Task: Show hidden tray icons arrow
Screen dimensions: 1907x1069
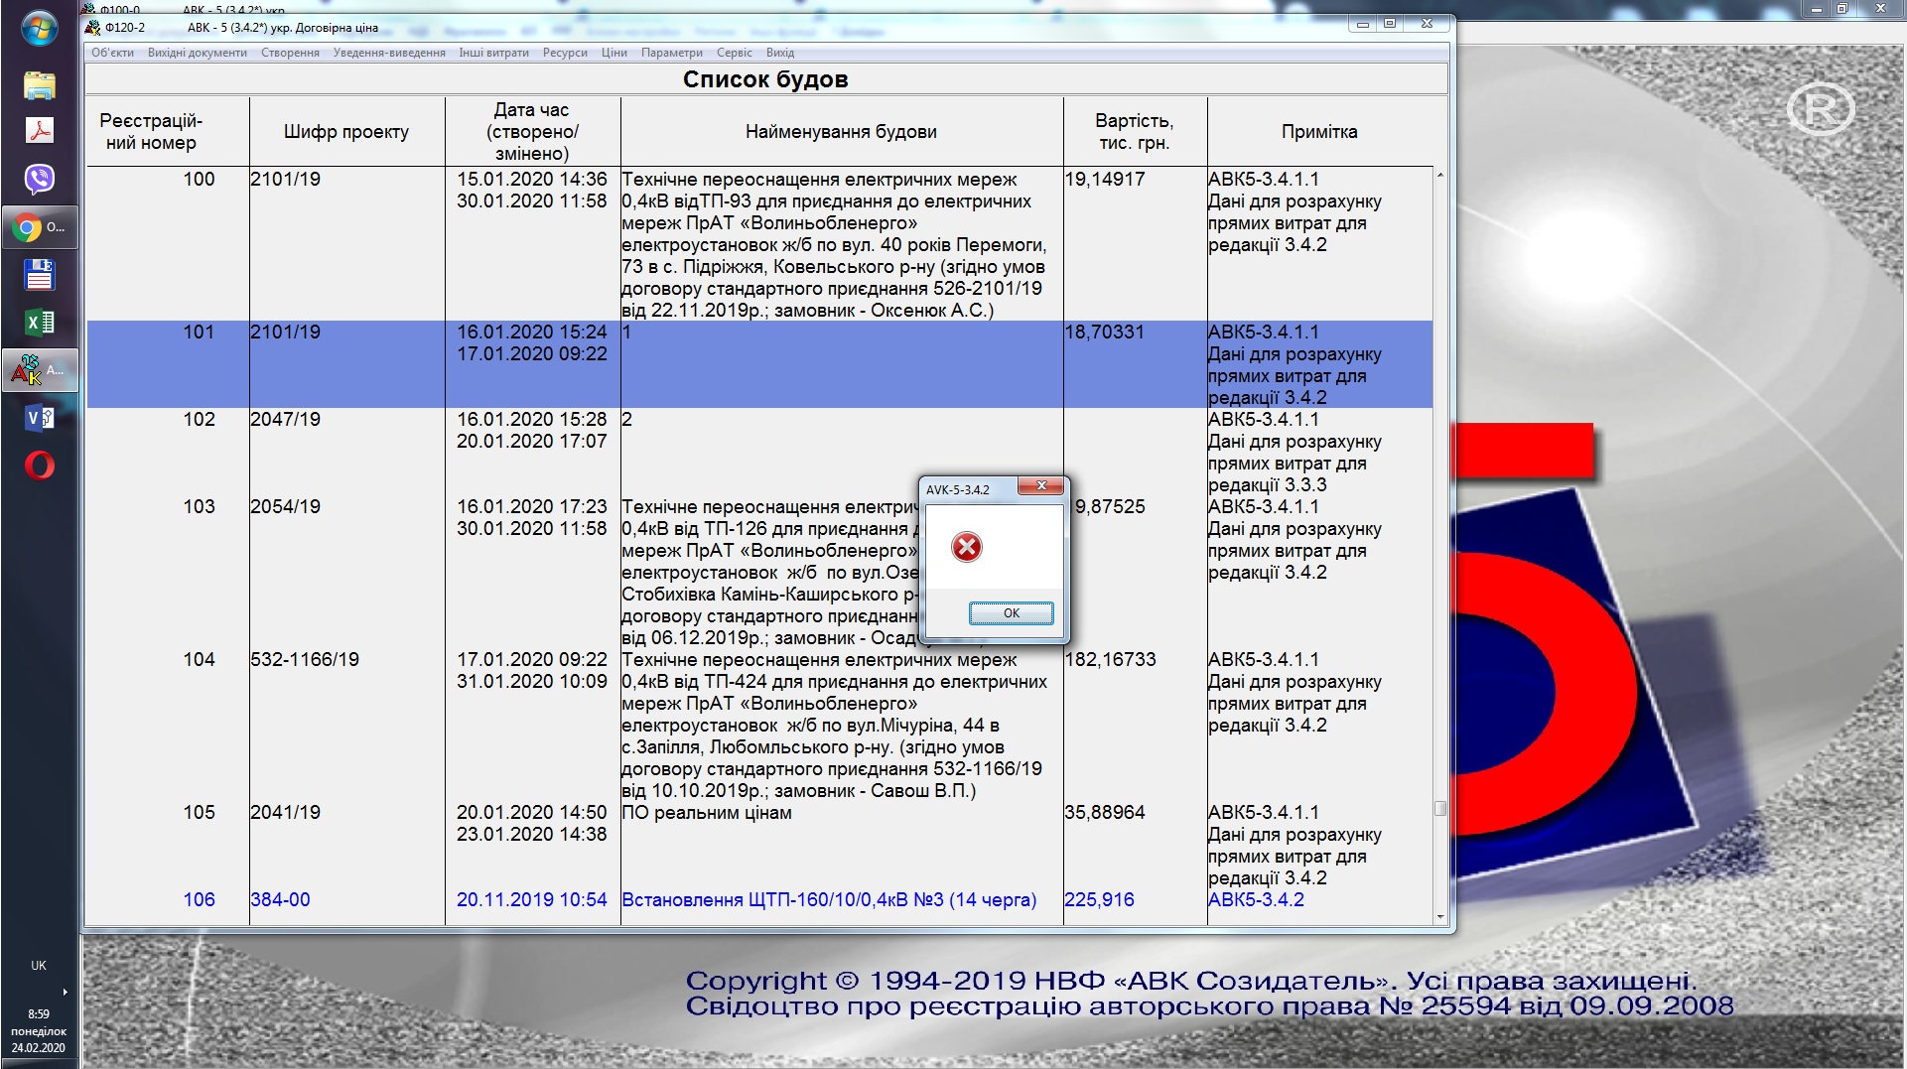Action: point(66,992)
